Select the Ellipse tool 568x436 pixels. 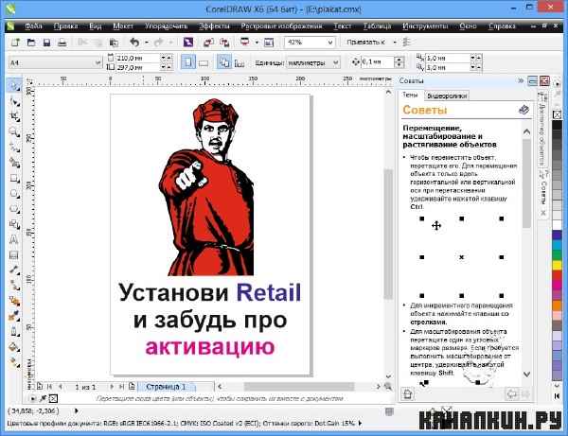coord(14,193)
